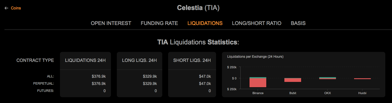Click the Liquidations per Exchange chart title

(255, 57)
